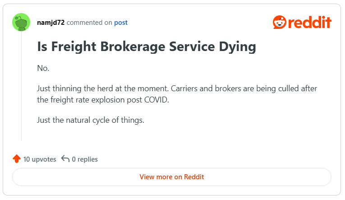Image resolution: width=345 pixels, height=200 pixels.
Task: Click "Just the natural cycle of things."
Action: tap(90, 121)
